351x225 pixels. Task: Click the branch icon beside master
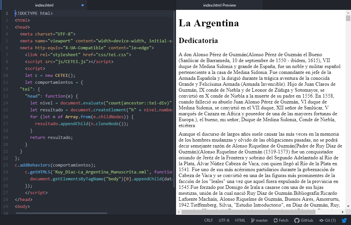click(252, 220)
